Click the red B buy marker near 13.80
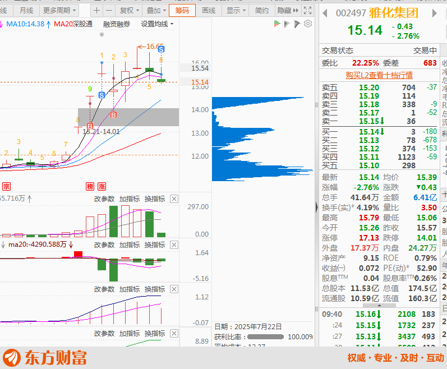This screenshot has height=369, width=447. tap(113, 115)
